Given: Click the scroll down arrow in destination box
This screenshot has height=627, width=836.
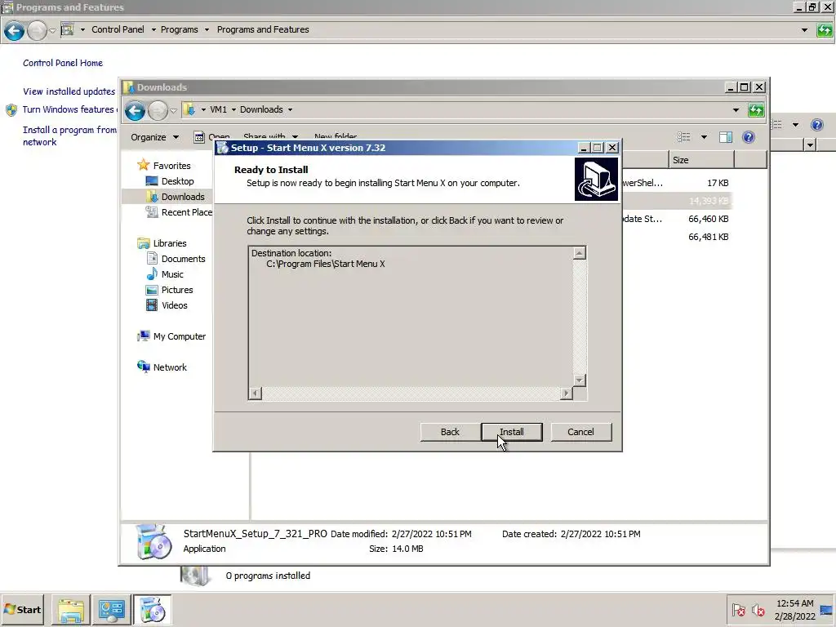Looking at the screenshot, I should pyautogui.click(x=580, y=380).
